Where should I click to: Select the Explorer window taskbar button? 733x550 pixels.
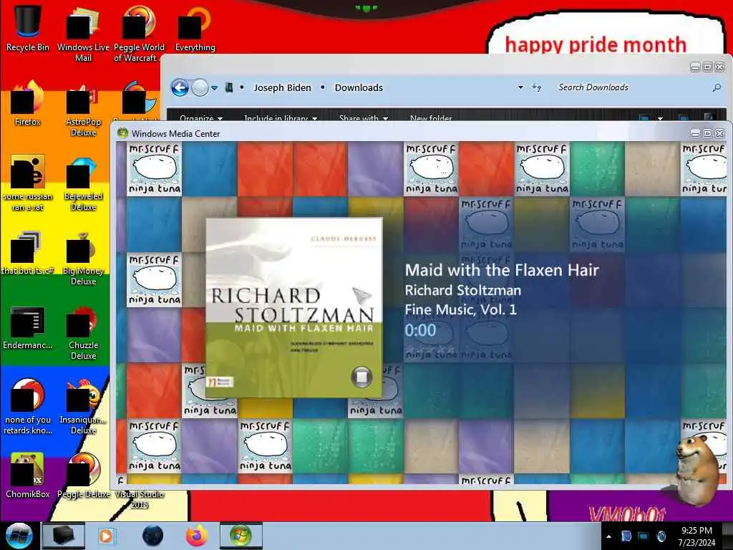[x=64, y=536]
